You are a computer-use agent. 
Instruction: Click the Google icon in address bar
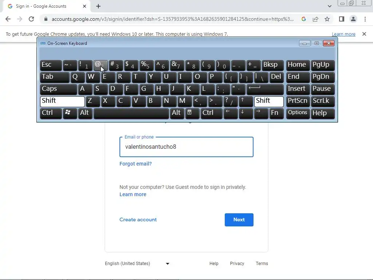303,19
